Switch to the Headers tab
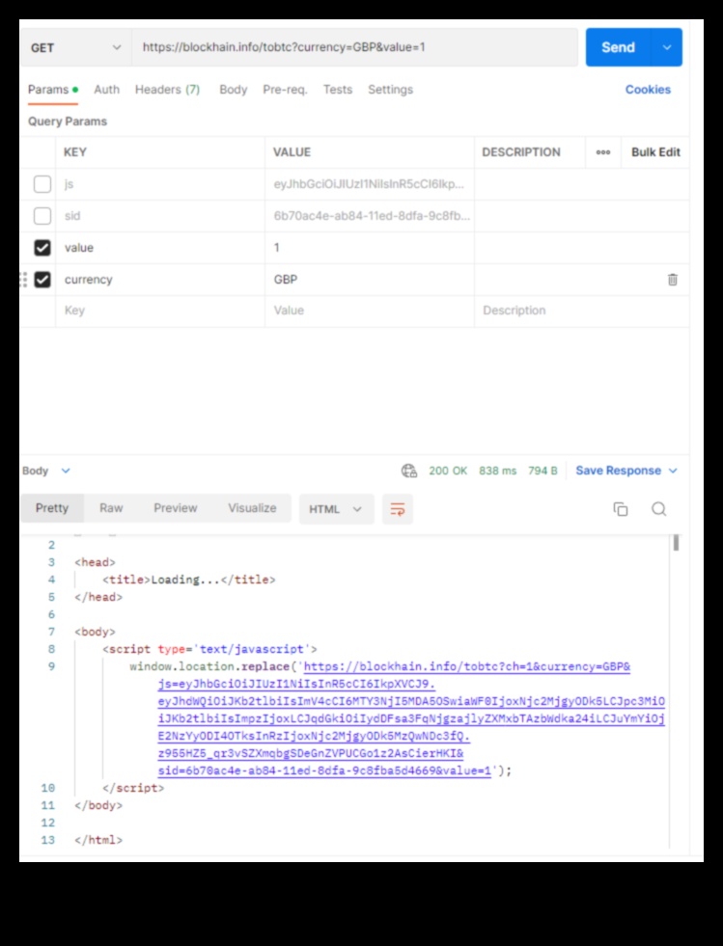This screenshot has height=946, width=723. (167, 90)
